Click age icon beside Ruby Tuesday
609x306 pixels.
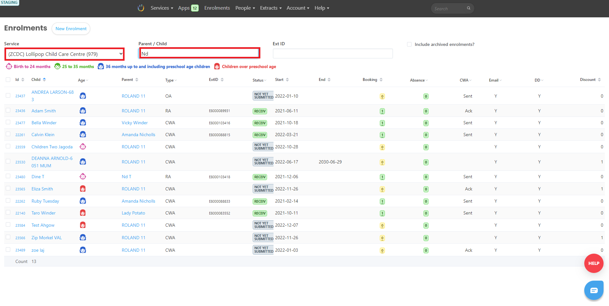pyautogui.click(x=83, y=201)
